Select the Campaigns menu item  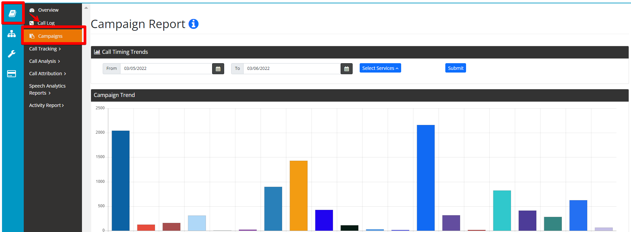[x=53, y=36]
